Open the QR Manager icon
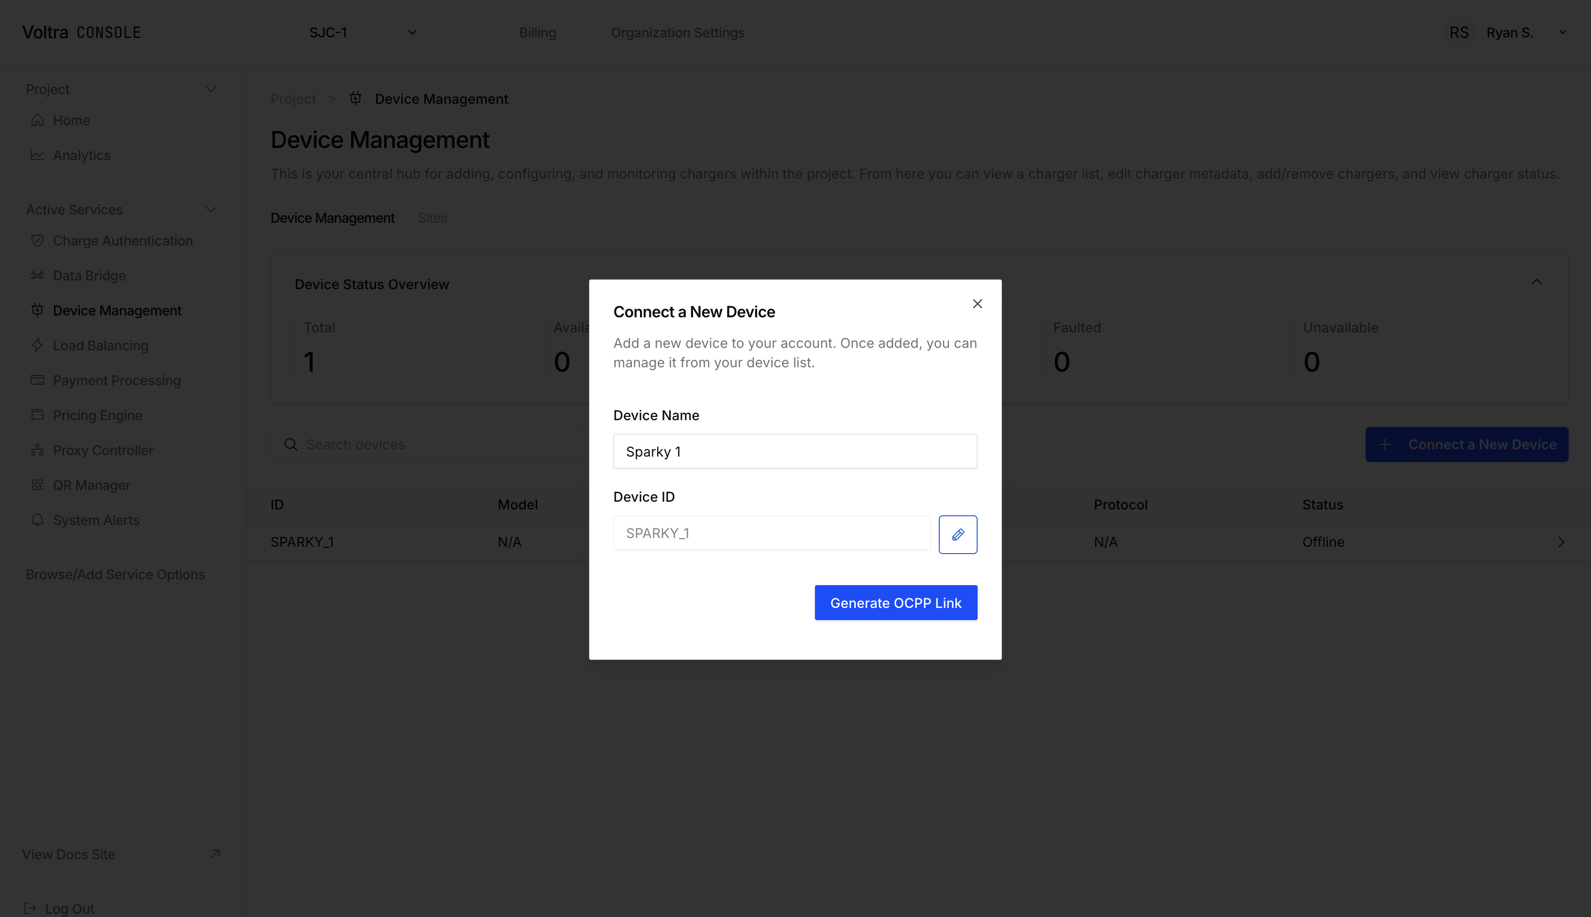1591x917 pixels. pyautogui.click(x=37, y=485)
